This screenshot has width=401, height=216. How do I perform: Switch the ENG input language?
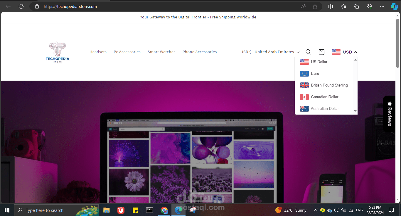[359, 210]
